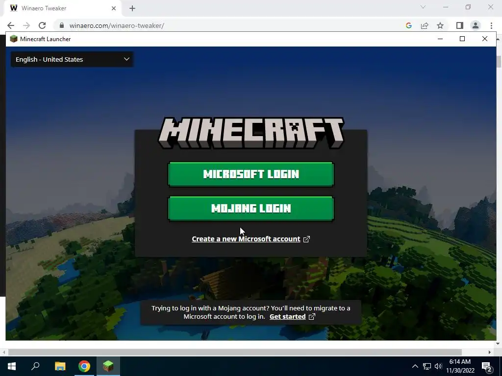
Task: Bookmark this page with star icon
Action: 440,25
